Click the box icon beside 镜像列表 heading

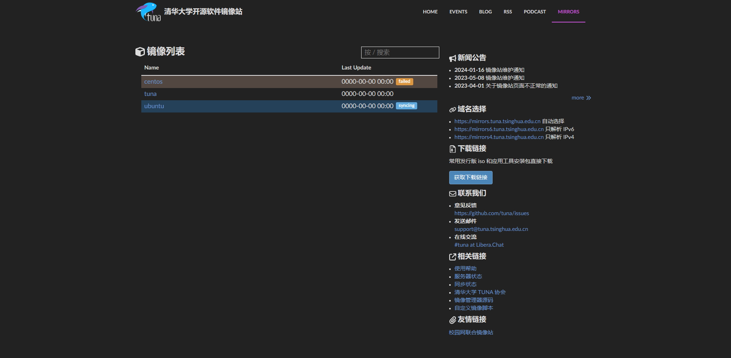140,51
